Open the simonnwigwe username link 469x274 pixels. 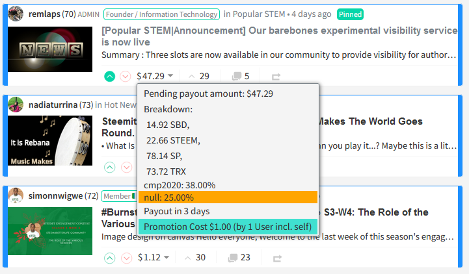coord(55,195)
